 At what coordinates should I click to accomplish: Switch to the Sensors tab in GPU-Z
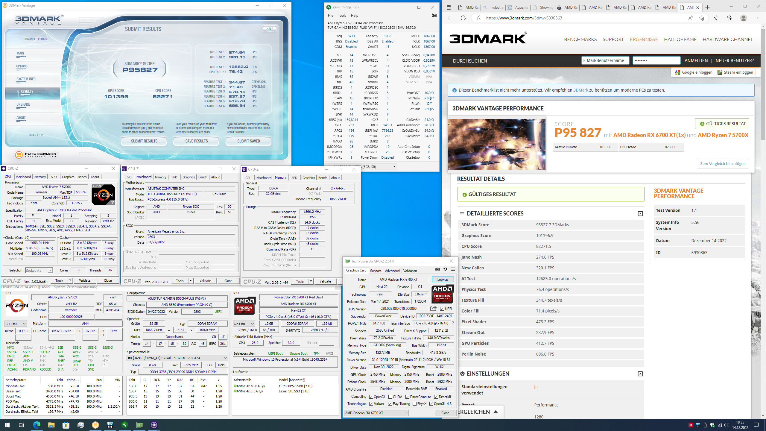pyautogui.click(x=376, y=271)
